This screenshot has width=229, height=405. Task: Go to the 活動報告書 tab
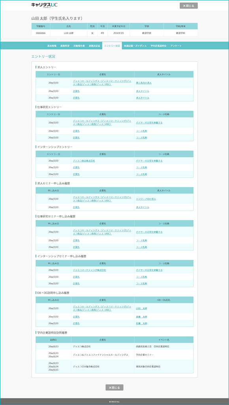(x=79, y=46)
